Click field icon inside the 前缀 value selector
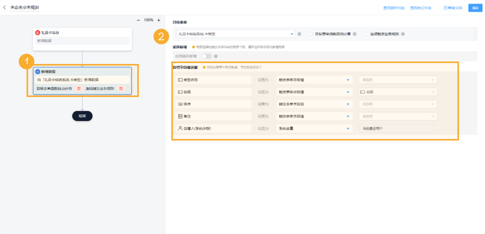 point(363,92)
